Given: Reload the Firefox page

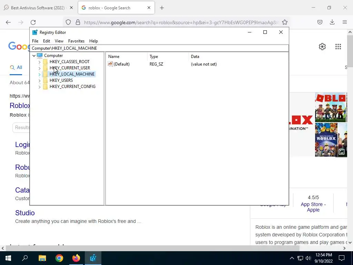Looking at the screenshot, I should coord(33,22).
